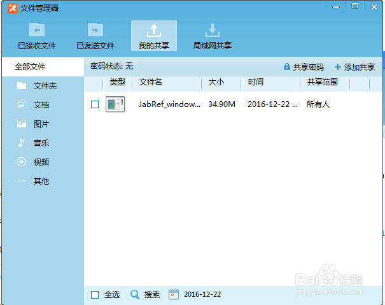Image resolution: width=385 pixels, height=305 pixels.
Task: Select the 音乐 category label
Action: point(41,143)
